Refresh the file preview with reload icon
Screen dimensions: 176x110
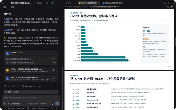pyautogui.click(x=168, y=7)
